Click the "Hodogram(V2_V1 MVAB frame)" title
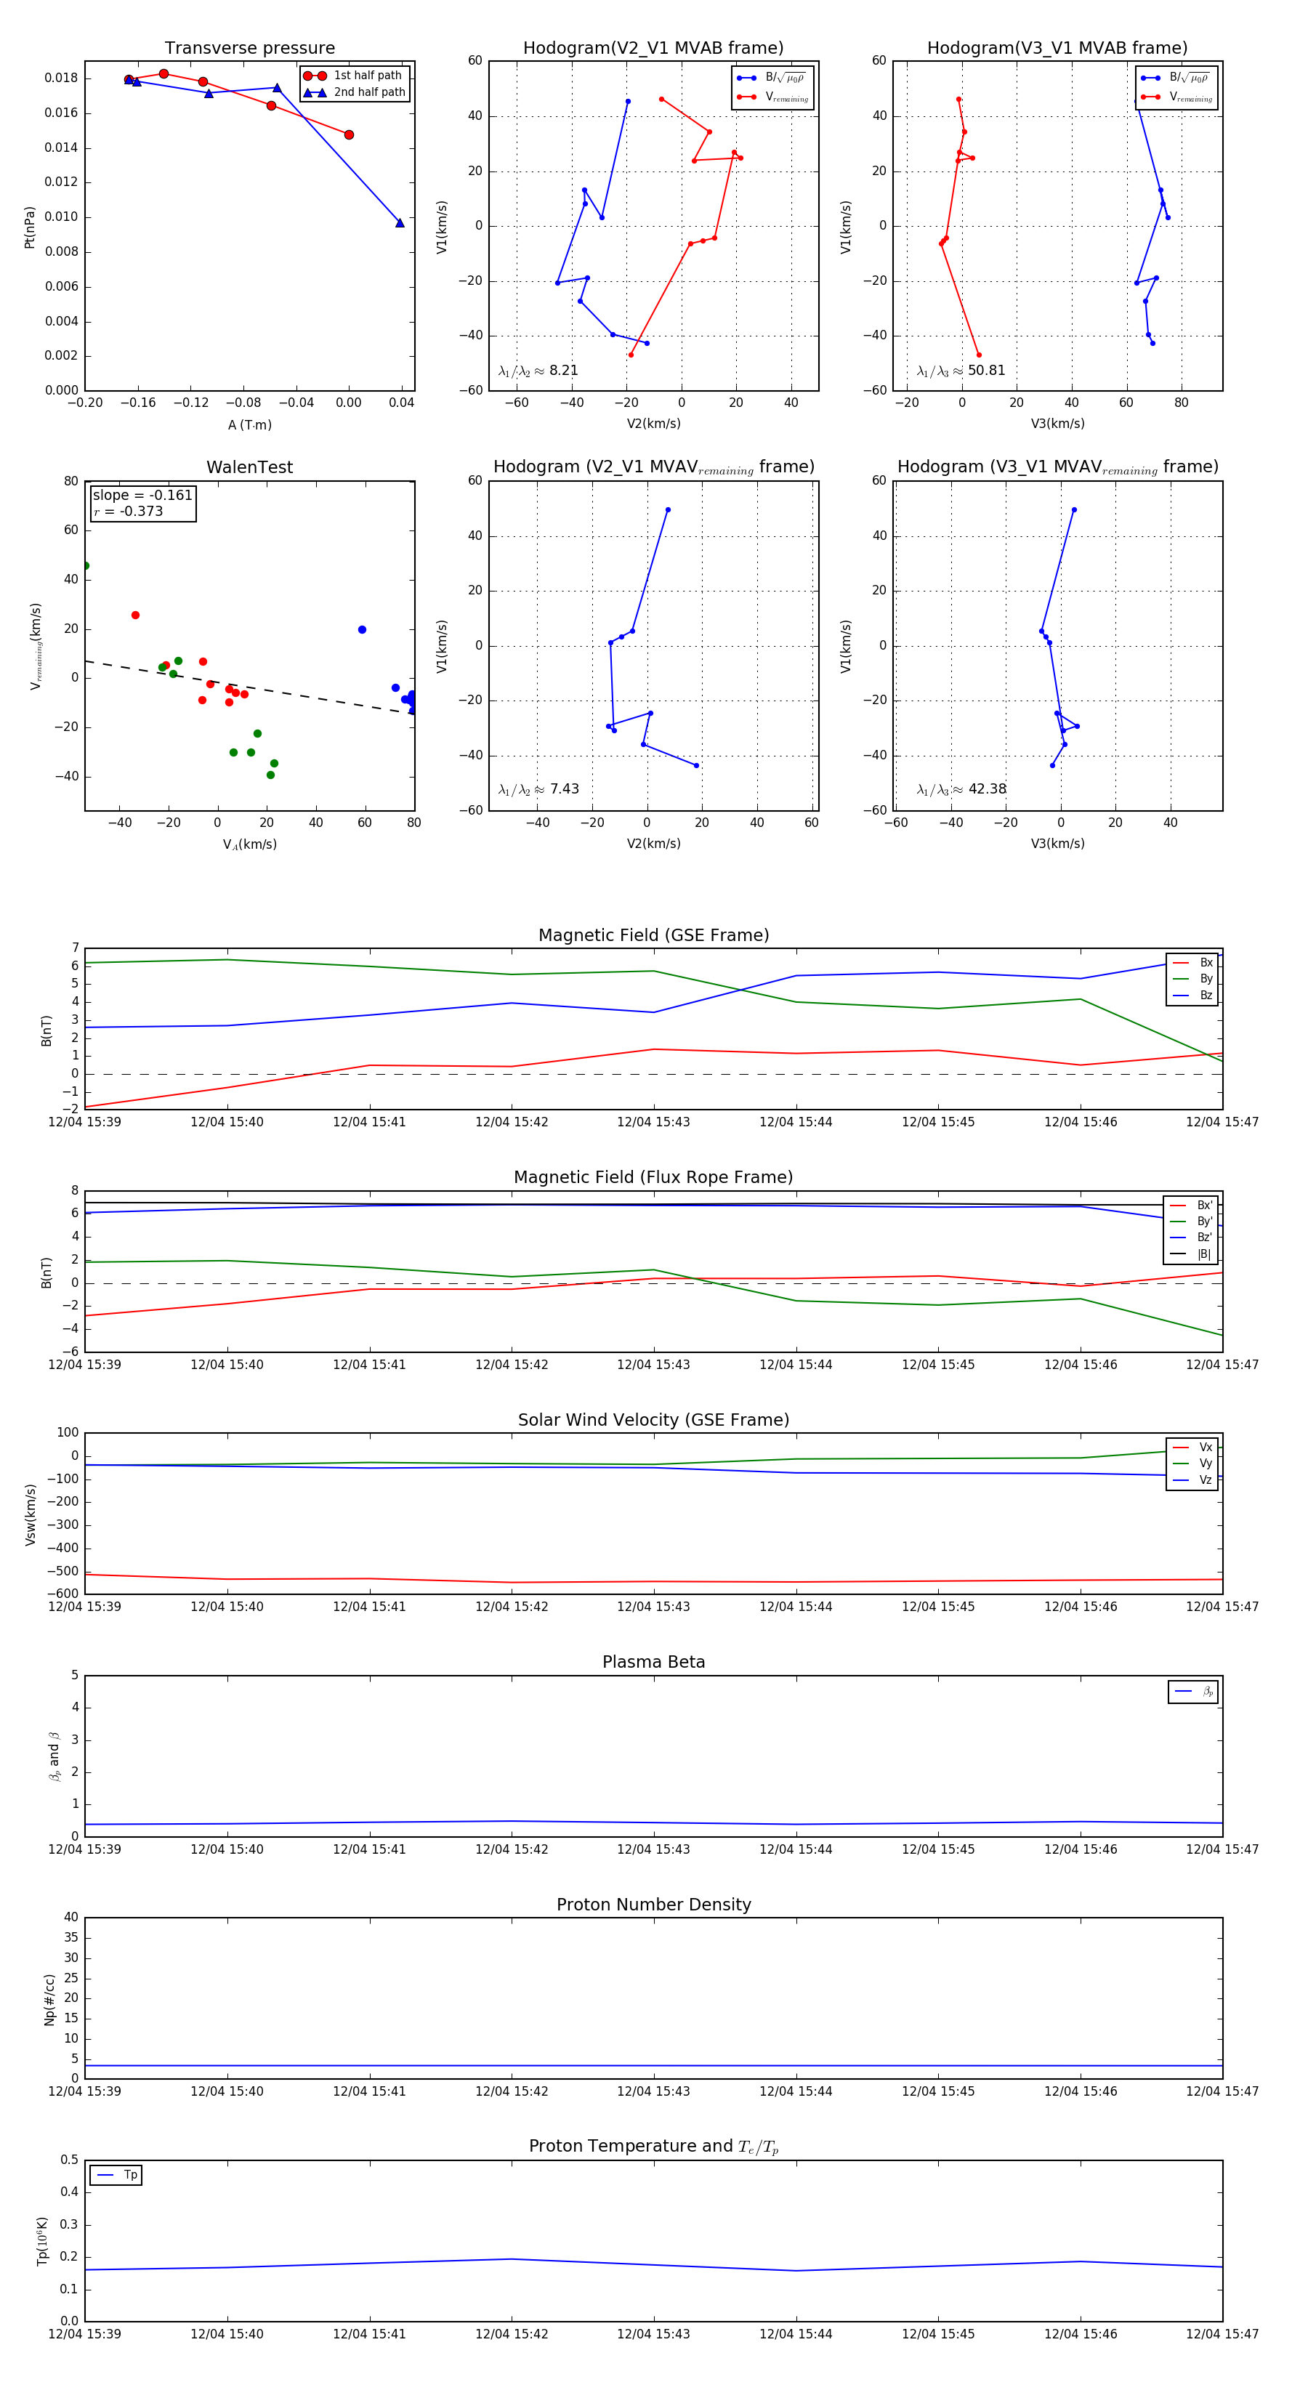Image resolution: width=1308 pixels, height=2398 pixels. coord(653,47)
